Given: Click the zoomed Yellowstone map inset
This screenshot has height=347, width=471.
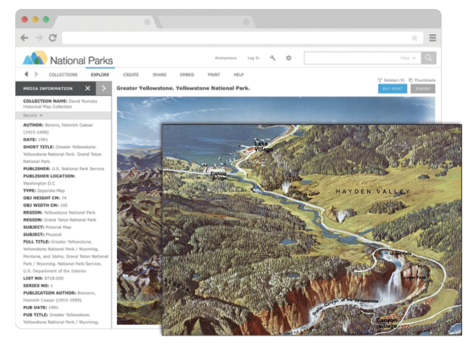Looking at the screenshot, I should click(x=312, y=230).
